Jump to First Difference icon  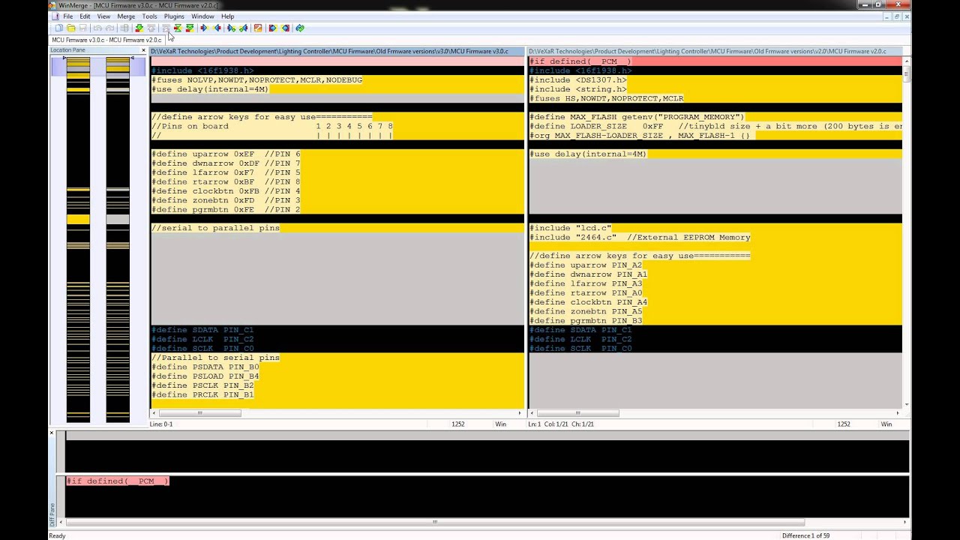(166, 28)
